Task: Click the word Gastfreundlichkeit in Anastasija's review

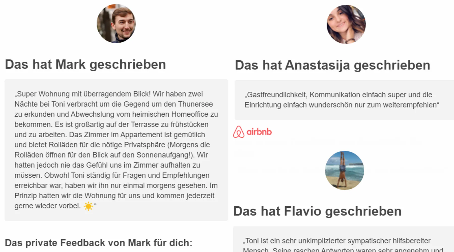Action: [x=276, y=95]
